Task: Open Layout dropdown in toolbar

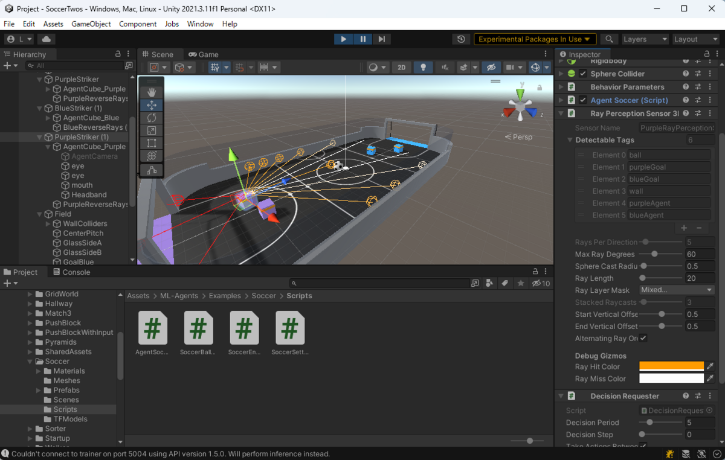Action: tap(696, 39)
